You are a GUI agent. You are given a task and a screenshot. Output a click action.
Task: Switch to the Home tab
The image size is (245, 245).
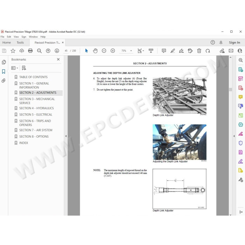[7, 42]
